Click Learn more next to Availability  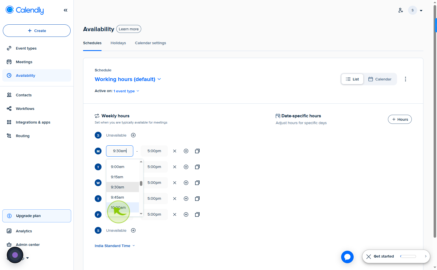pos(129,29)
